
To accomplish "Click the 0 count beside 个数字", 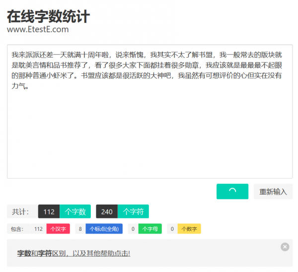I will [x=172, y=229].
